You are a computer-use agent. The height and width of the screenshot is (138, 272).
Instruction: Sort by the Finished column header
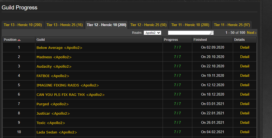point(213,40)
